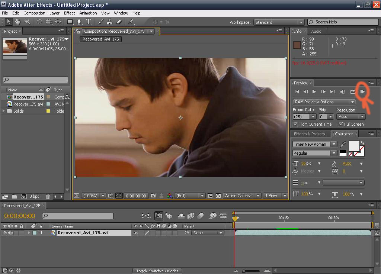Create new composition icon in Project panel

23,196
